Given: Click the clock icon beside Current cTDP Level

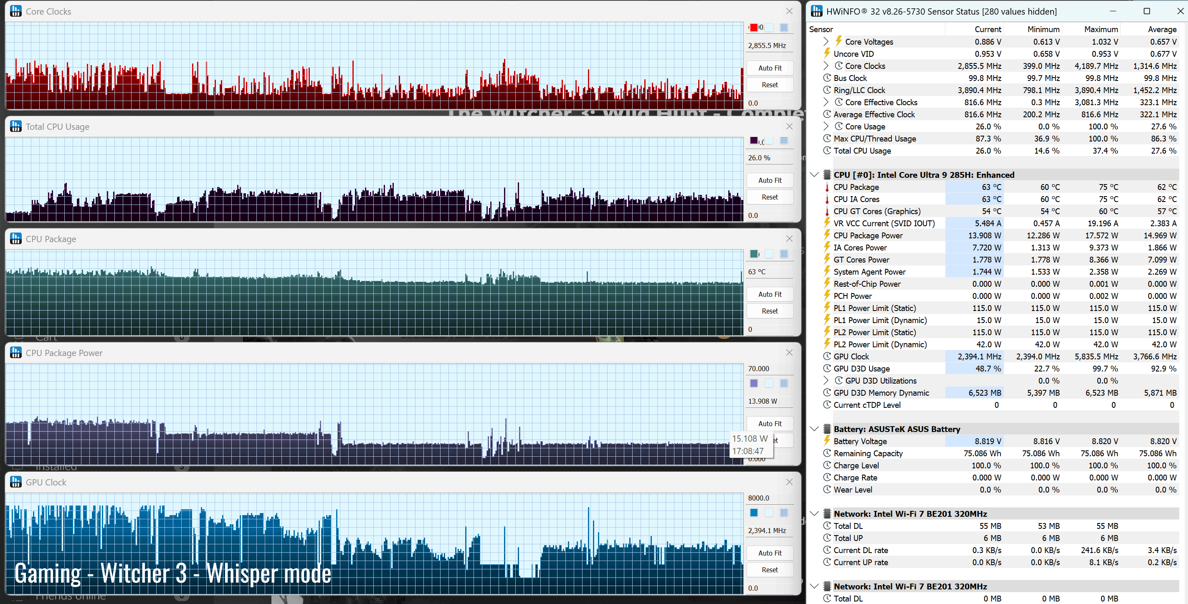Looking at the screenshot, I should tap(827, 405).
